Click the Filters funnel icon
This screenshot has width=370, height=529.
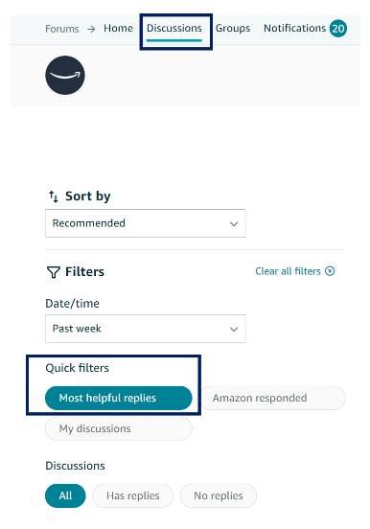(54, 272)
